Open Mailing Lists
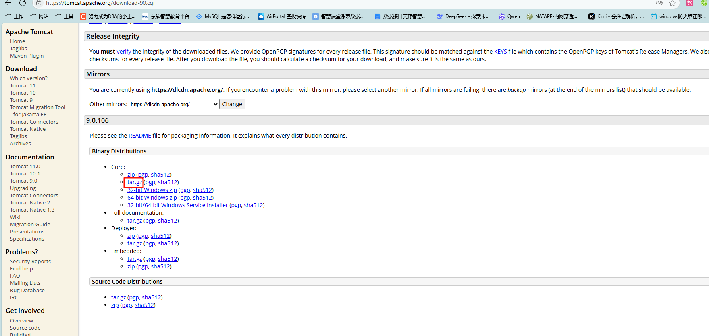The height and width of the screenshot is (336, 709). (x=25, y=283)
